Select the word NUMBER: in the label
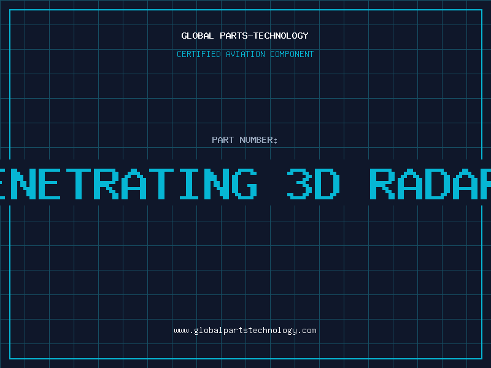The image size is (491, 368). (258, 140)
